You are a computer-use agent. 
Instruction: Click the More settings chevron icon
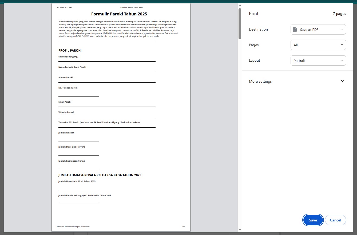pos(343,81)
